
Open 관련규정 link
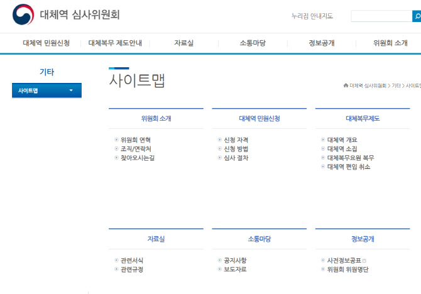132,269
